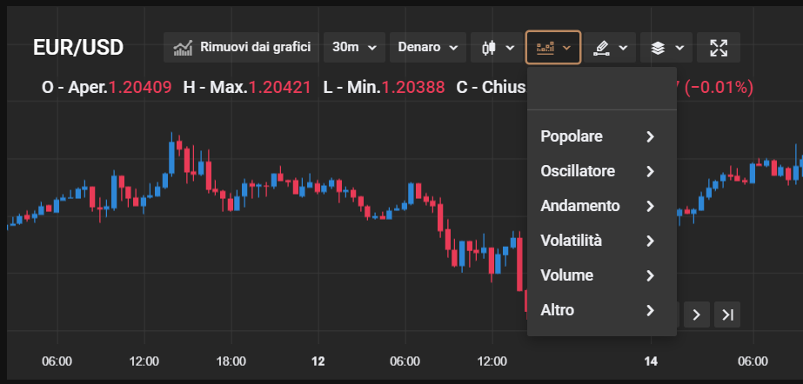Open the drawing tools pencil menu

coord(610,48)
